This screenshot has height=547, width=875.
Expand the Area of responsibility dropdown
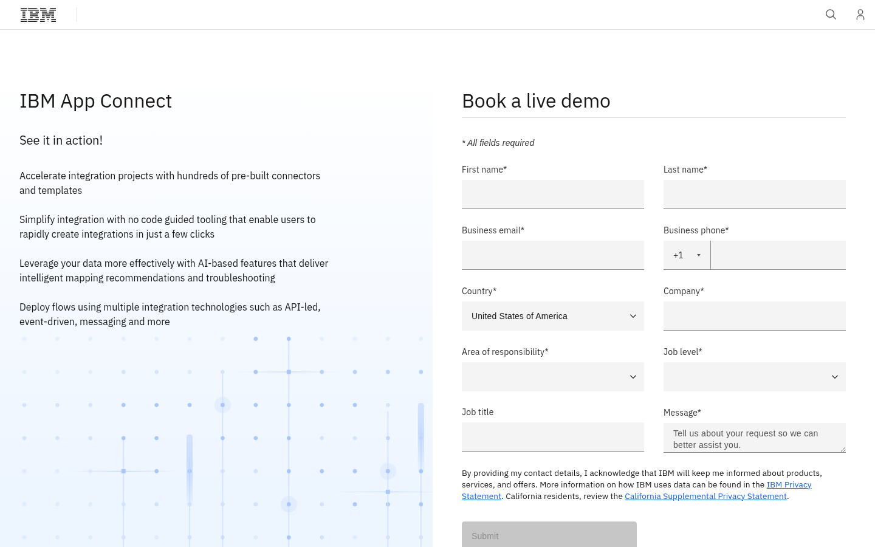[553, 377]
